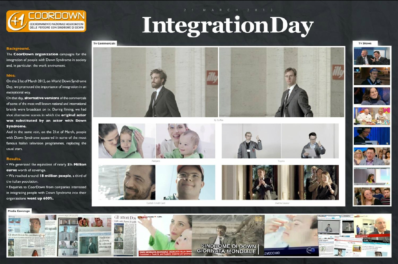Open the 'Gli attori Dow' newspaper column
Viewport: 398px width, 264px height.
pyautogui.click(x=125, y=236)
